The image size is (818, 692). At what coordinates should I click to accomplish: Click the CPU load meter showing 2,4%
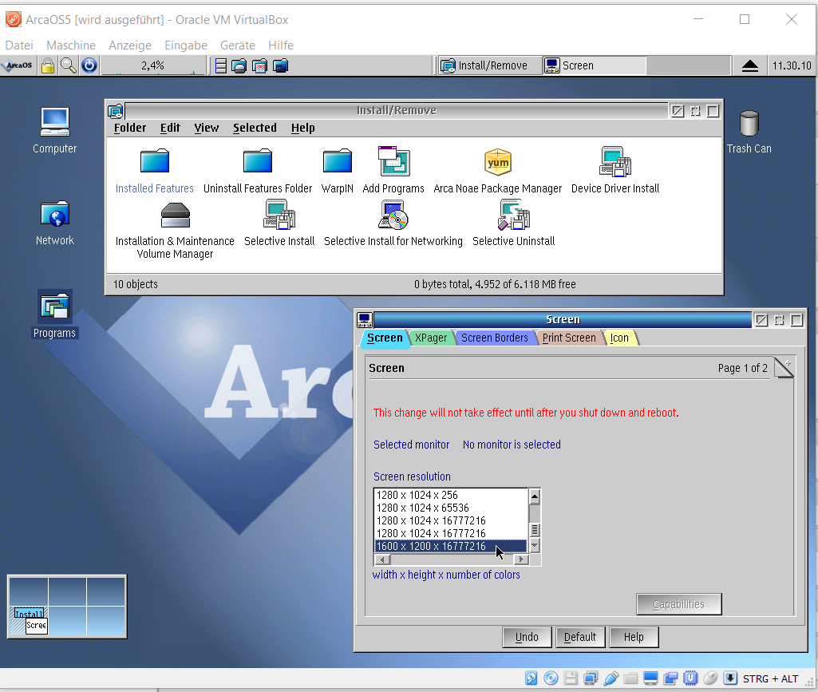click(153, 65)
